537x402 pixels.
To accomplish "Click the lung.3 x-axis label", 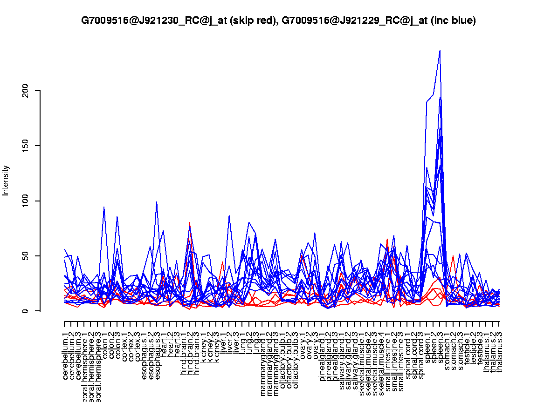I will [256, 343].
